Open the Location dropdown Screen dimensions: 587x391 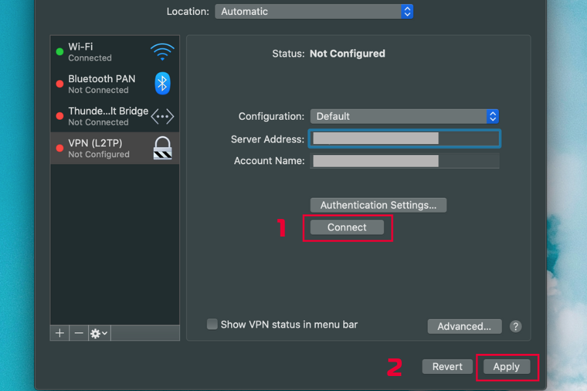314,12
